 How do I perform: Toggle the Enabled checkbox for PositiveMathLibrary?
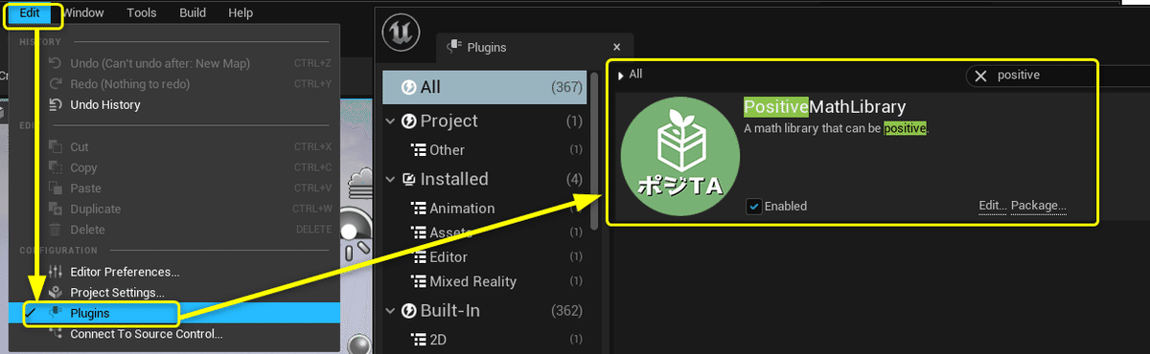[754, 206]
